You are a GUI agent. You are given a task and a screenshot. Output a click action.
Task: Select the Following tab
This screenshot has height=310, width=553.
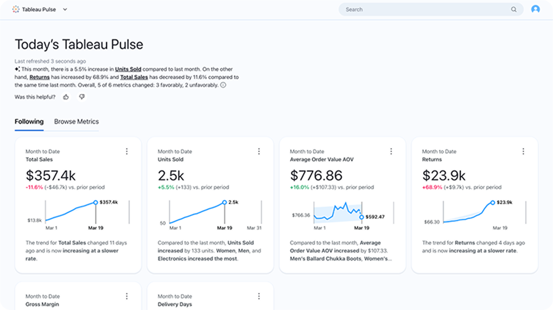(x=29, y=122)
